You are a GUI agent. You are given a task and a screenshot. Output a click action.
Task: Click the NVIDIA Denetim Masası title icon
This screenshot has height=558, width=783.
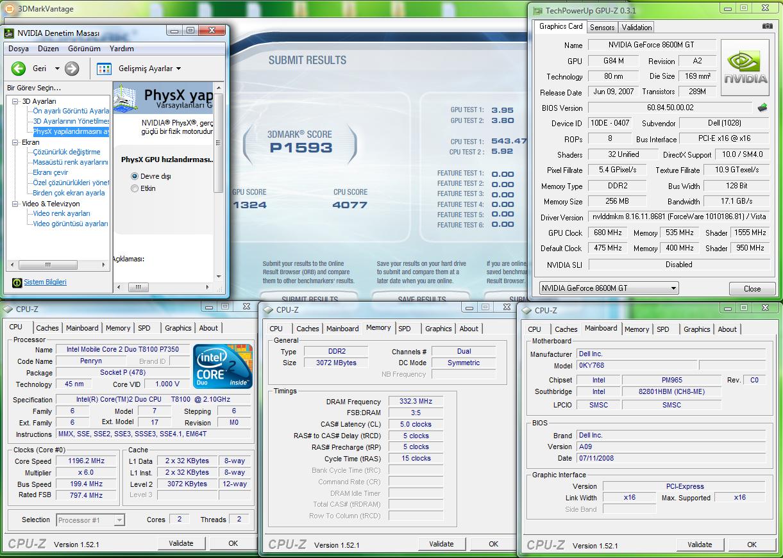10,33
